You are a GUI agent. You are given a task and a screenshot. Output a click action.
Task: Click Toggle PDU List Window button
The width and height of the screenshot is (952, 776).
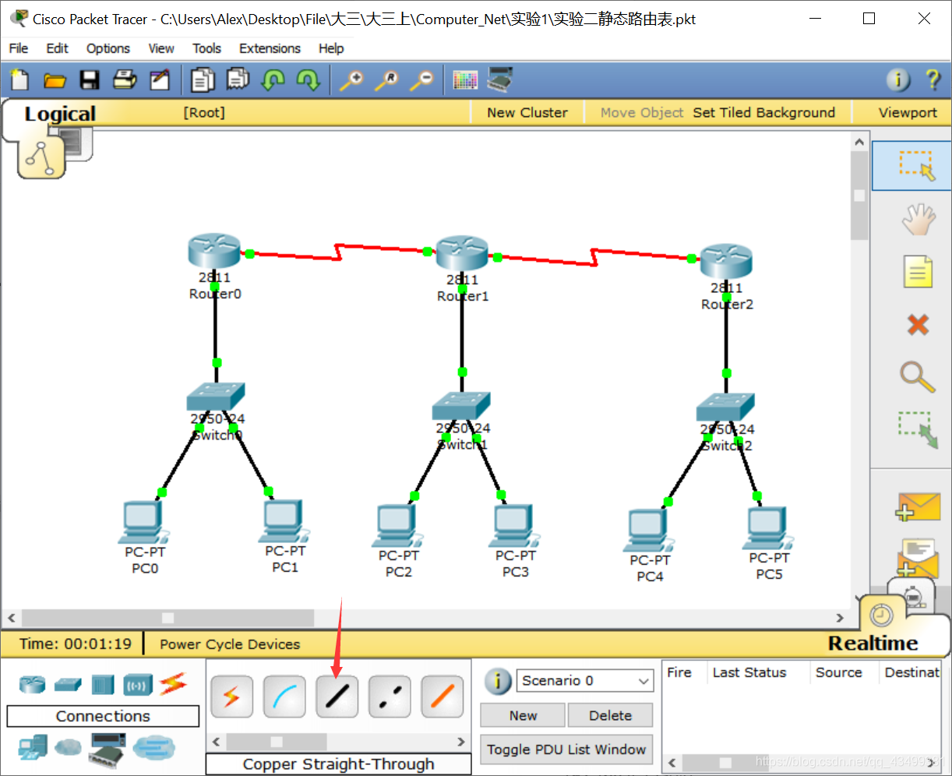click(566, 750)
